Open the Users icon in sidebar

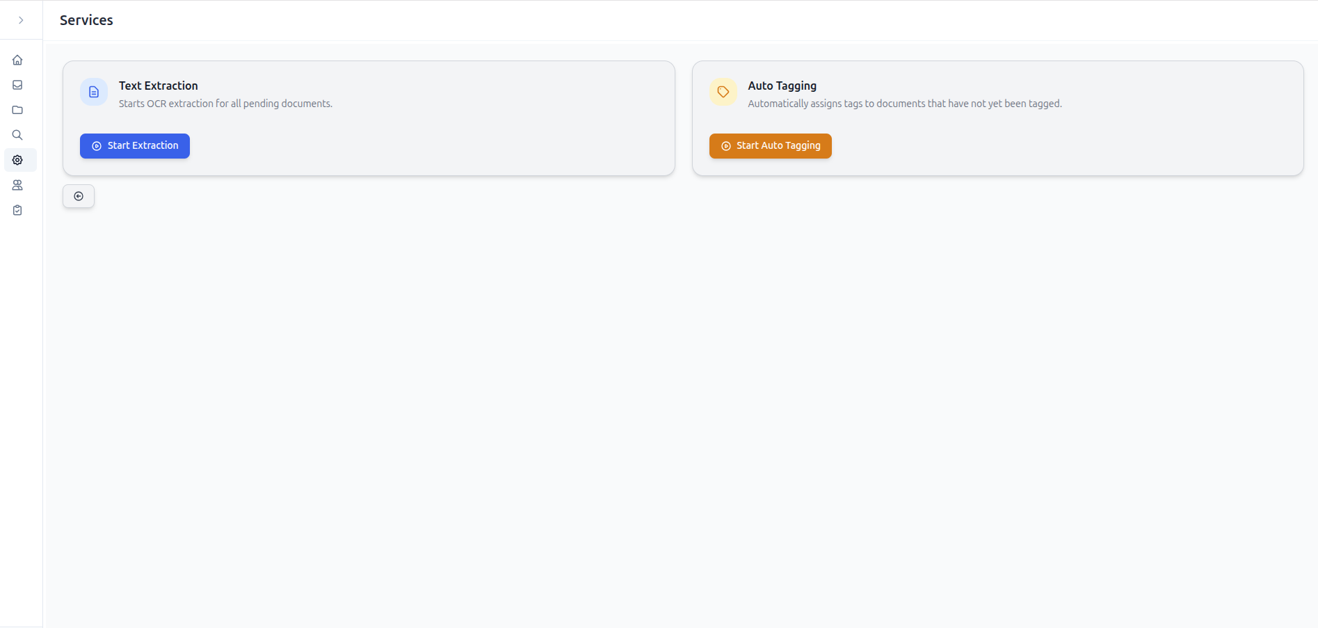(17, 185)
